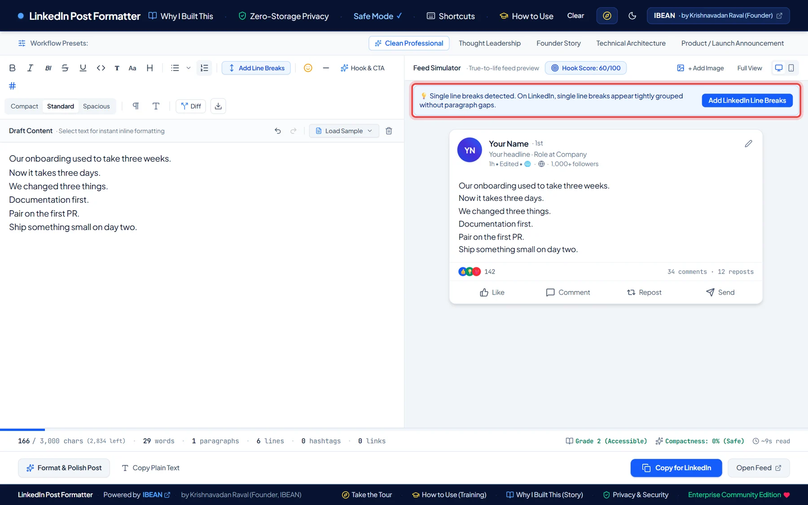Switch to Technical Architecture preset
808x505 pixels.
631,44
